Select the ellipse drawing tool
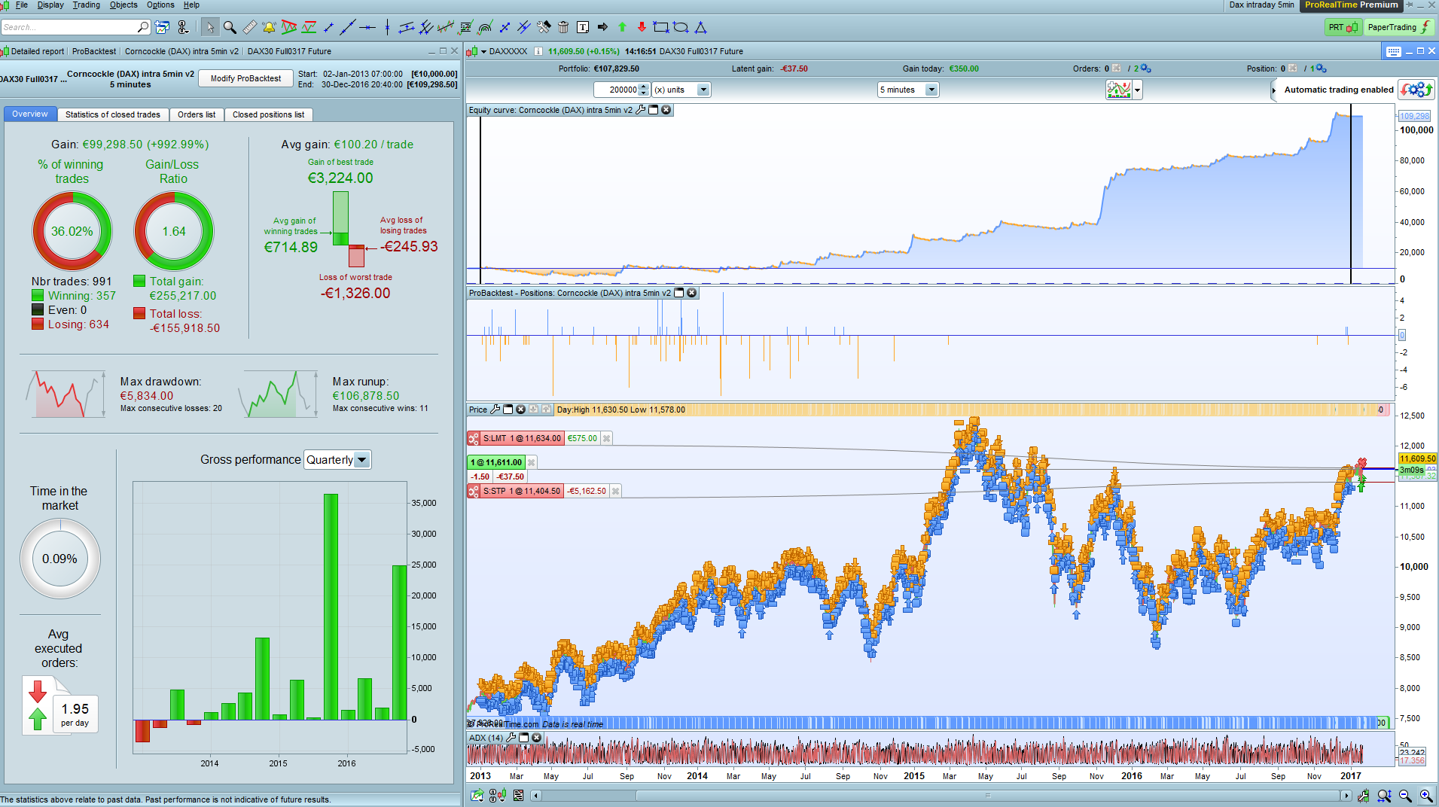Image resolution: width=1439 pixels, height=807 pixels. 681,28
